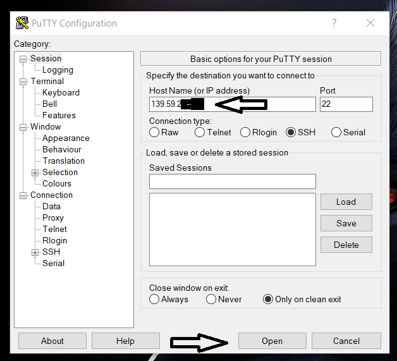Open the Data category
This screenshot has width=397, height=361.
tap(51, 206)
